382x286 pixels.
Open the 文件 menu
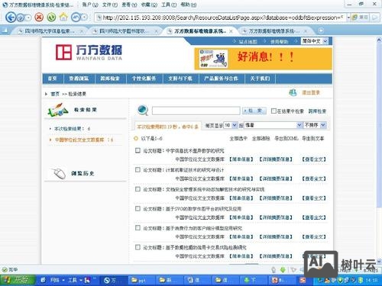tap(110, 5)
